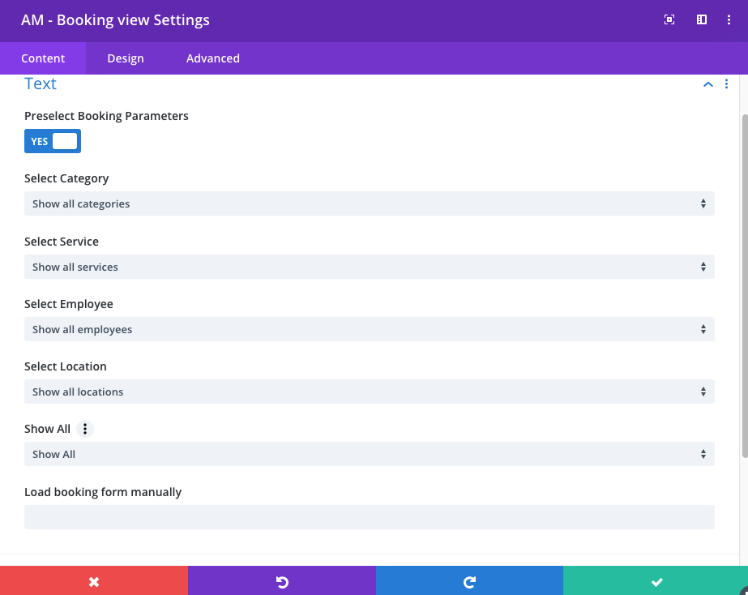Screen dimensions: 748x595
Task: Click the blue redo arrow button
Action: pyautogui.click(x=469, y=581)
